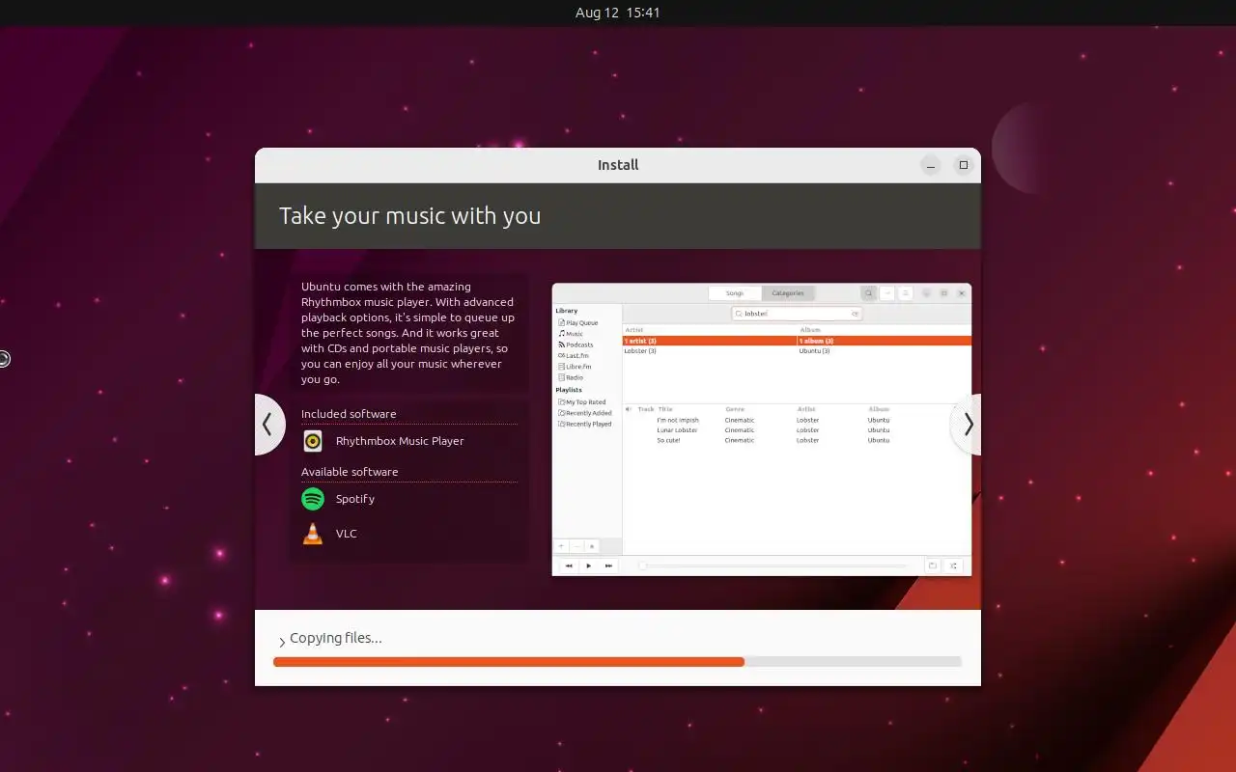Open Libre.fm in Rhythmbox screenshot sidebar
The width and height of the screenshot is (1236, 772).
click(575, 367)
